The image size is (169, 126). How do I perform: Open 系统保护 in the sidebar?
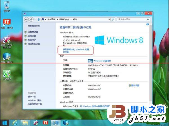coord(32,40)
